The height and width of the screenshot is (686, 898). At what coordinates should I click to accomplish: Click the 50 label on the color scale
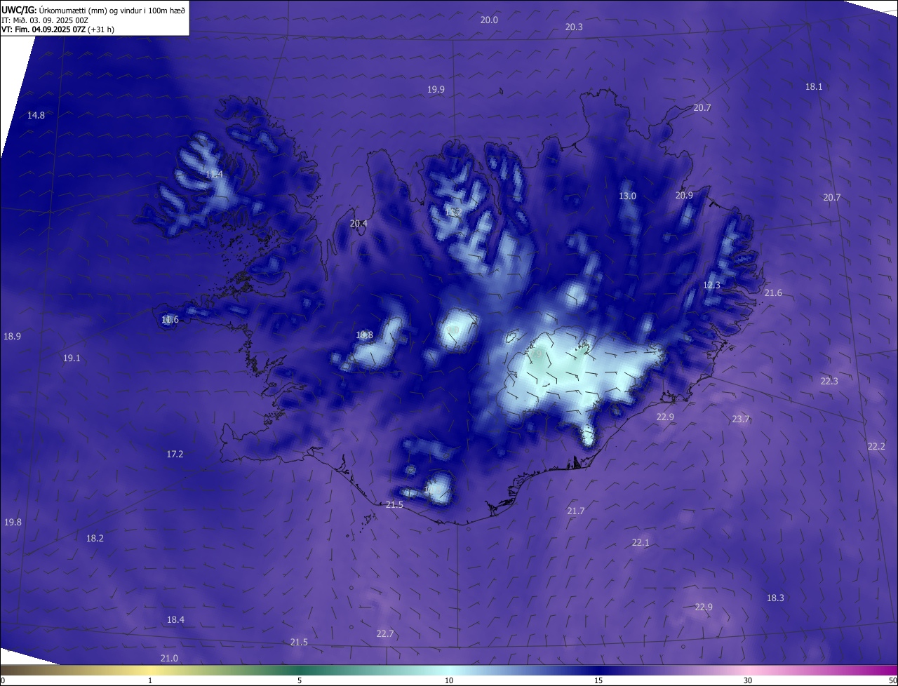click(x=892, y=680)
